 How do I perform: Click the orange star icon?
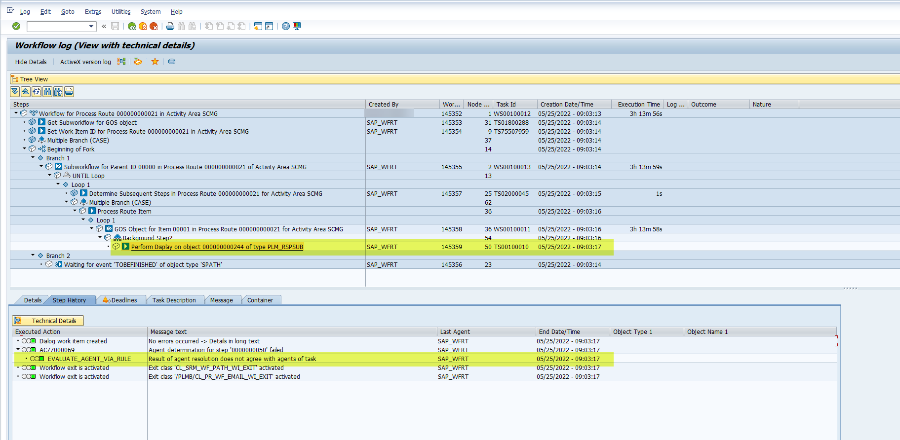tap(155, 62)
